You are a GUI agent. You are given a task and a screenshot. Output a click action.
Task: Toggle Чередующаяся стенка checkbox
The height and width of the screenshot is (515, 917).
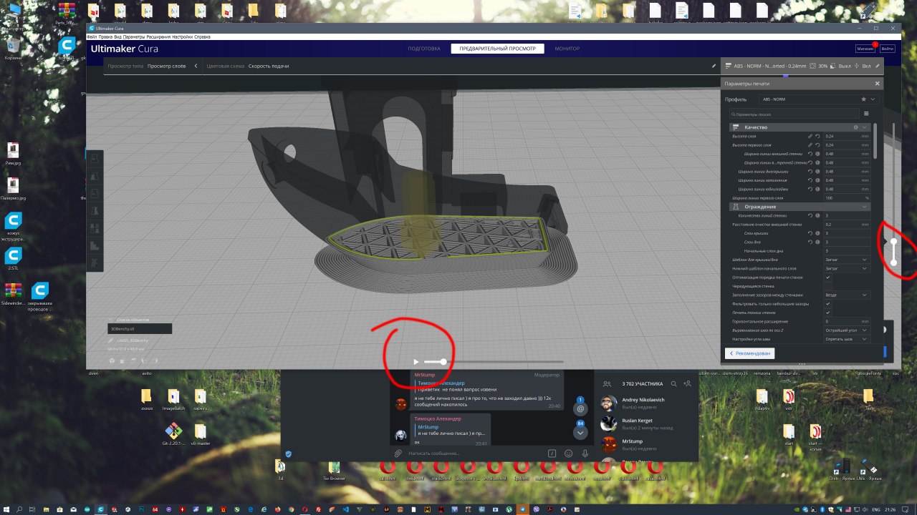tap(827, 286)
